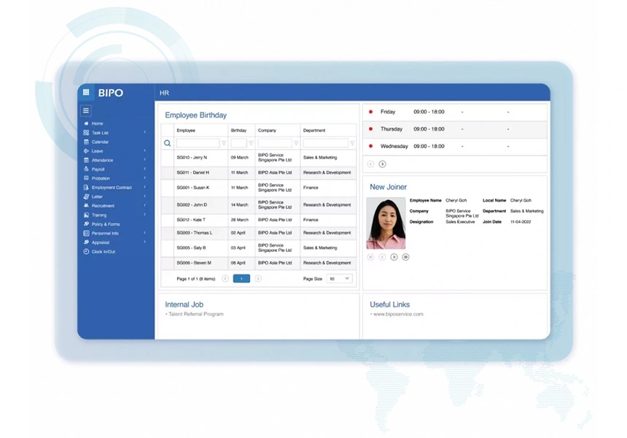The width and height of the screenshot is (627, 438).
Task: Open the Talent Referral Program link
Action: click(195, 314)
